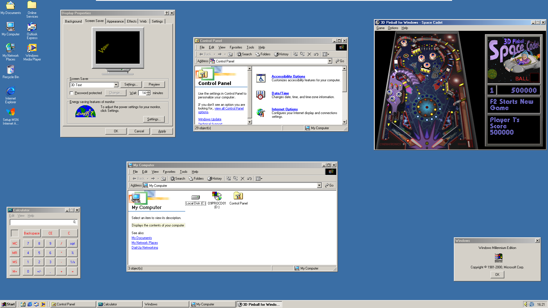Viewport: 548px width, 308px height.
Task: Open Address dropdown in My Computer window
Action: 319,185
